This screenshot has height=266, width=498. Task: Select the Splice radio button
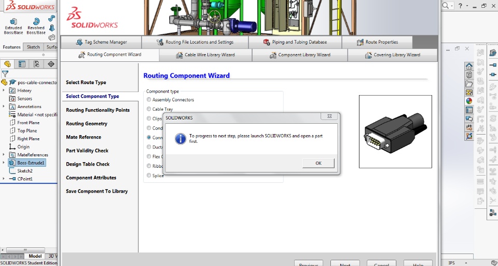149,175
